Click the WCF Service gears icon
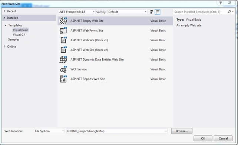 pos(63,69)
